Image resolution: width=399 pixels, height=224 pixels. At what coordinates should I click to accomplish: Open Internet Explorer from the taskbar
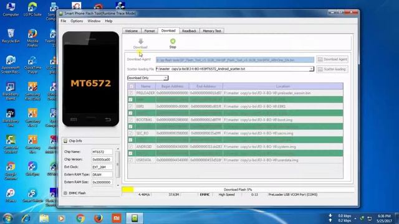[x=26, y=218]
